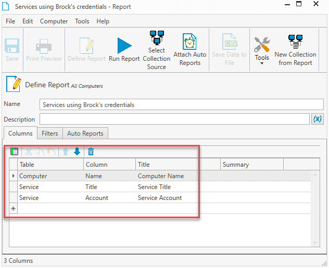Click the Define Report toolbar button
This screenshot has width=329, height=268.
[86, 50]
